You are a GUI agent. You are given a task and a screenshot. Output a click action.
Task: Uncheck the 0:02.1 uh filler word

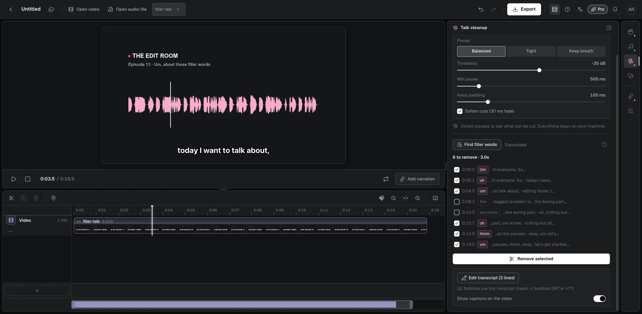(x=457, y=180)
